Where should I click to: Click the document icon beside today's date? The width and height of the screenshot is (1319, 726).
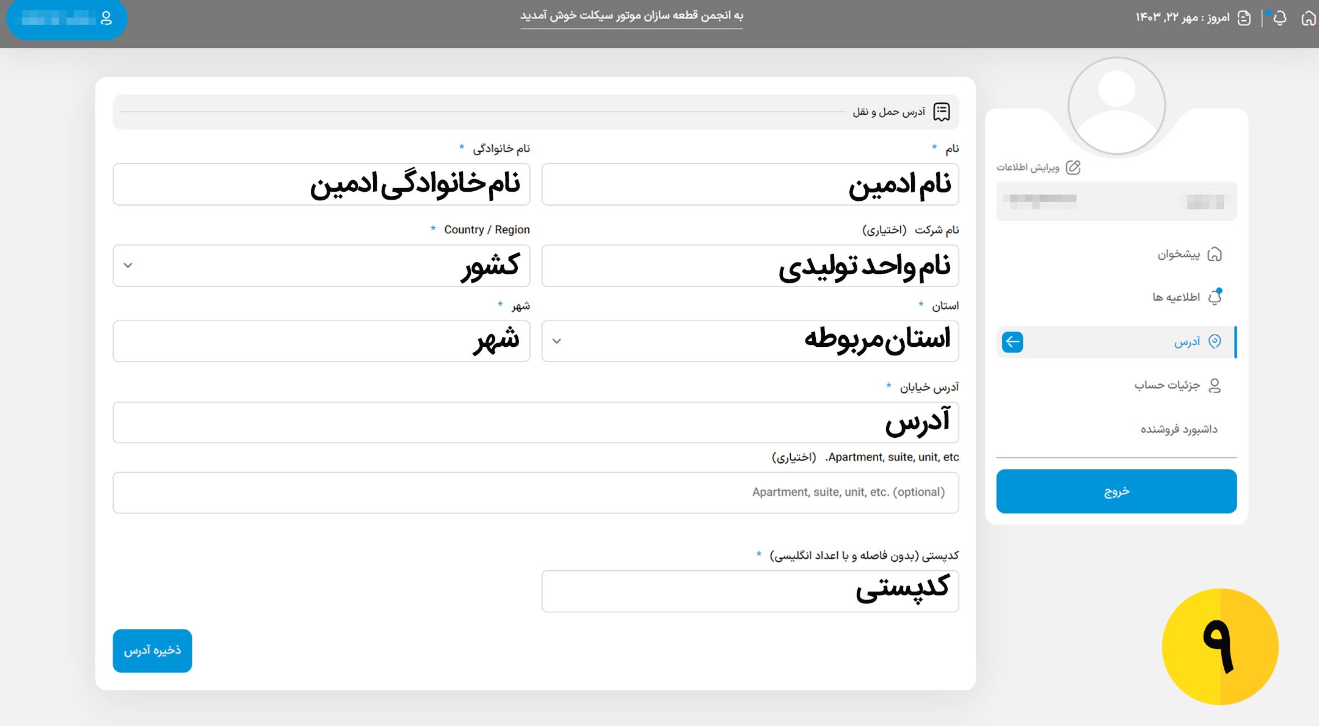(1244, 18)
